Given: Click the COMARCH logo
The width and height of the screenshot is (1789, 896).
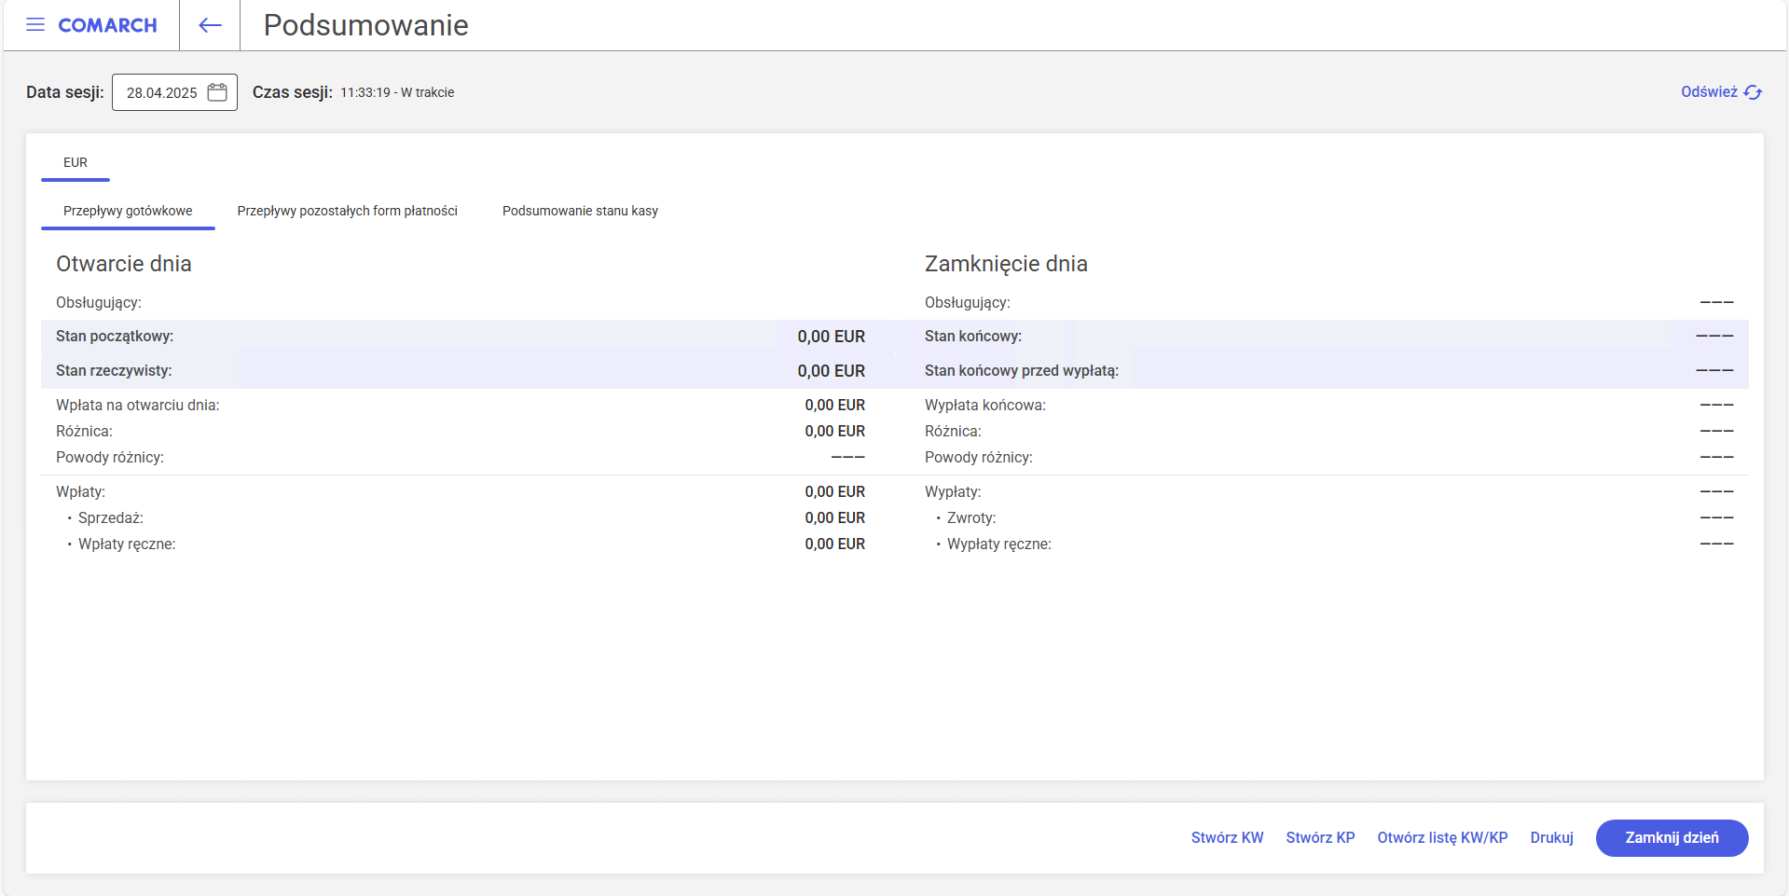Looking at the screenshot, I should point(107,25).
